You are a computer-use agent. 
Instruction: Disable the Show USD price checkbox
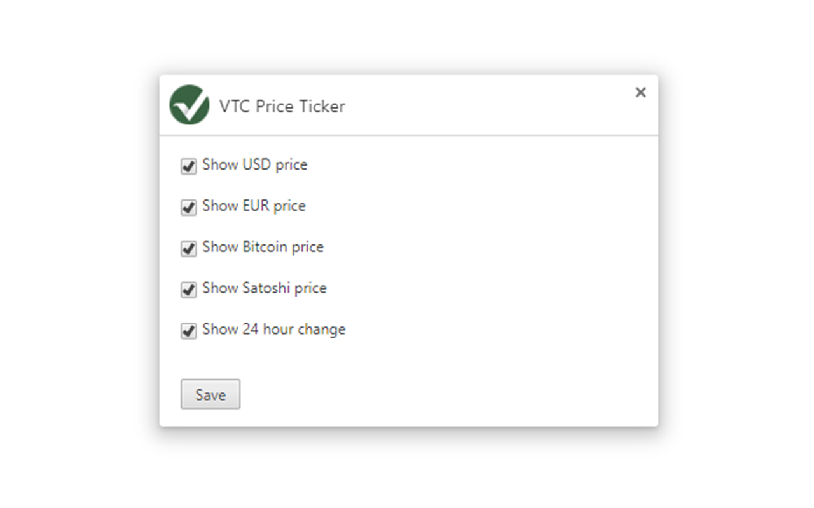click(188, 166)
